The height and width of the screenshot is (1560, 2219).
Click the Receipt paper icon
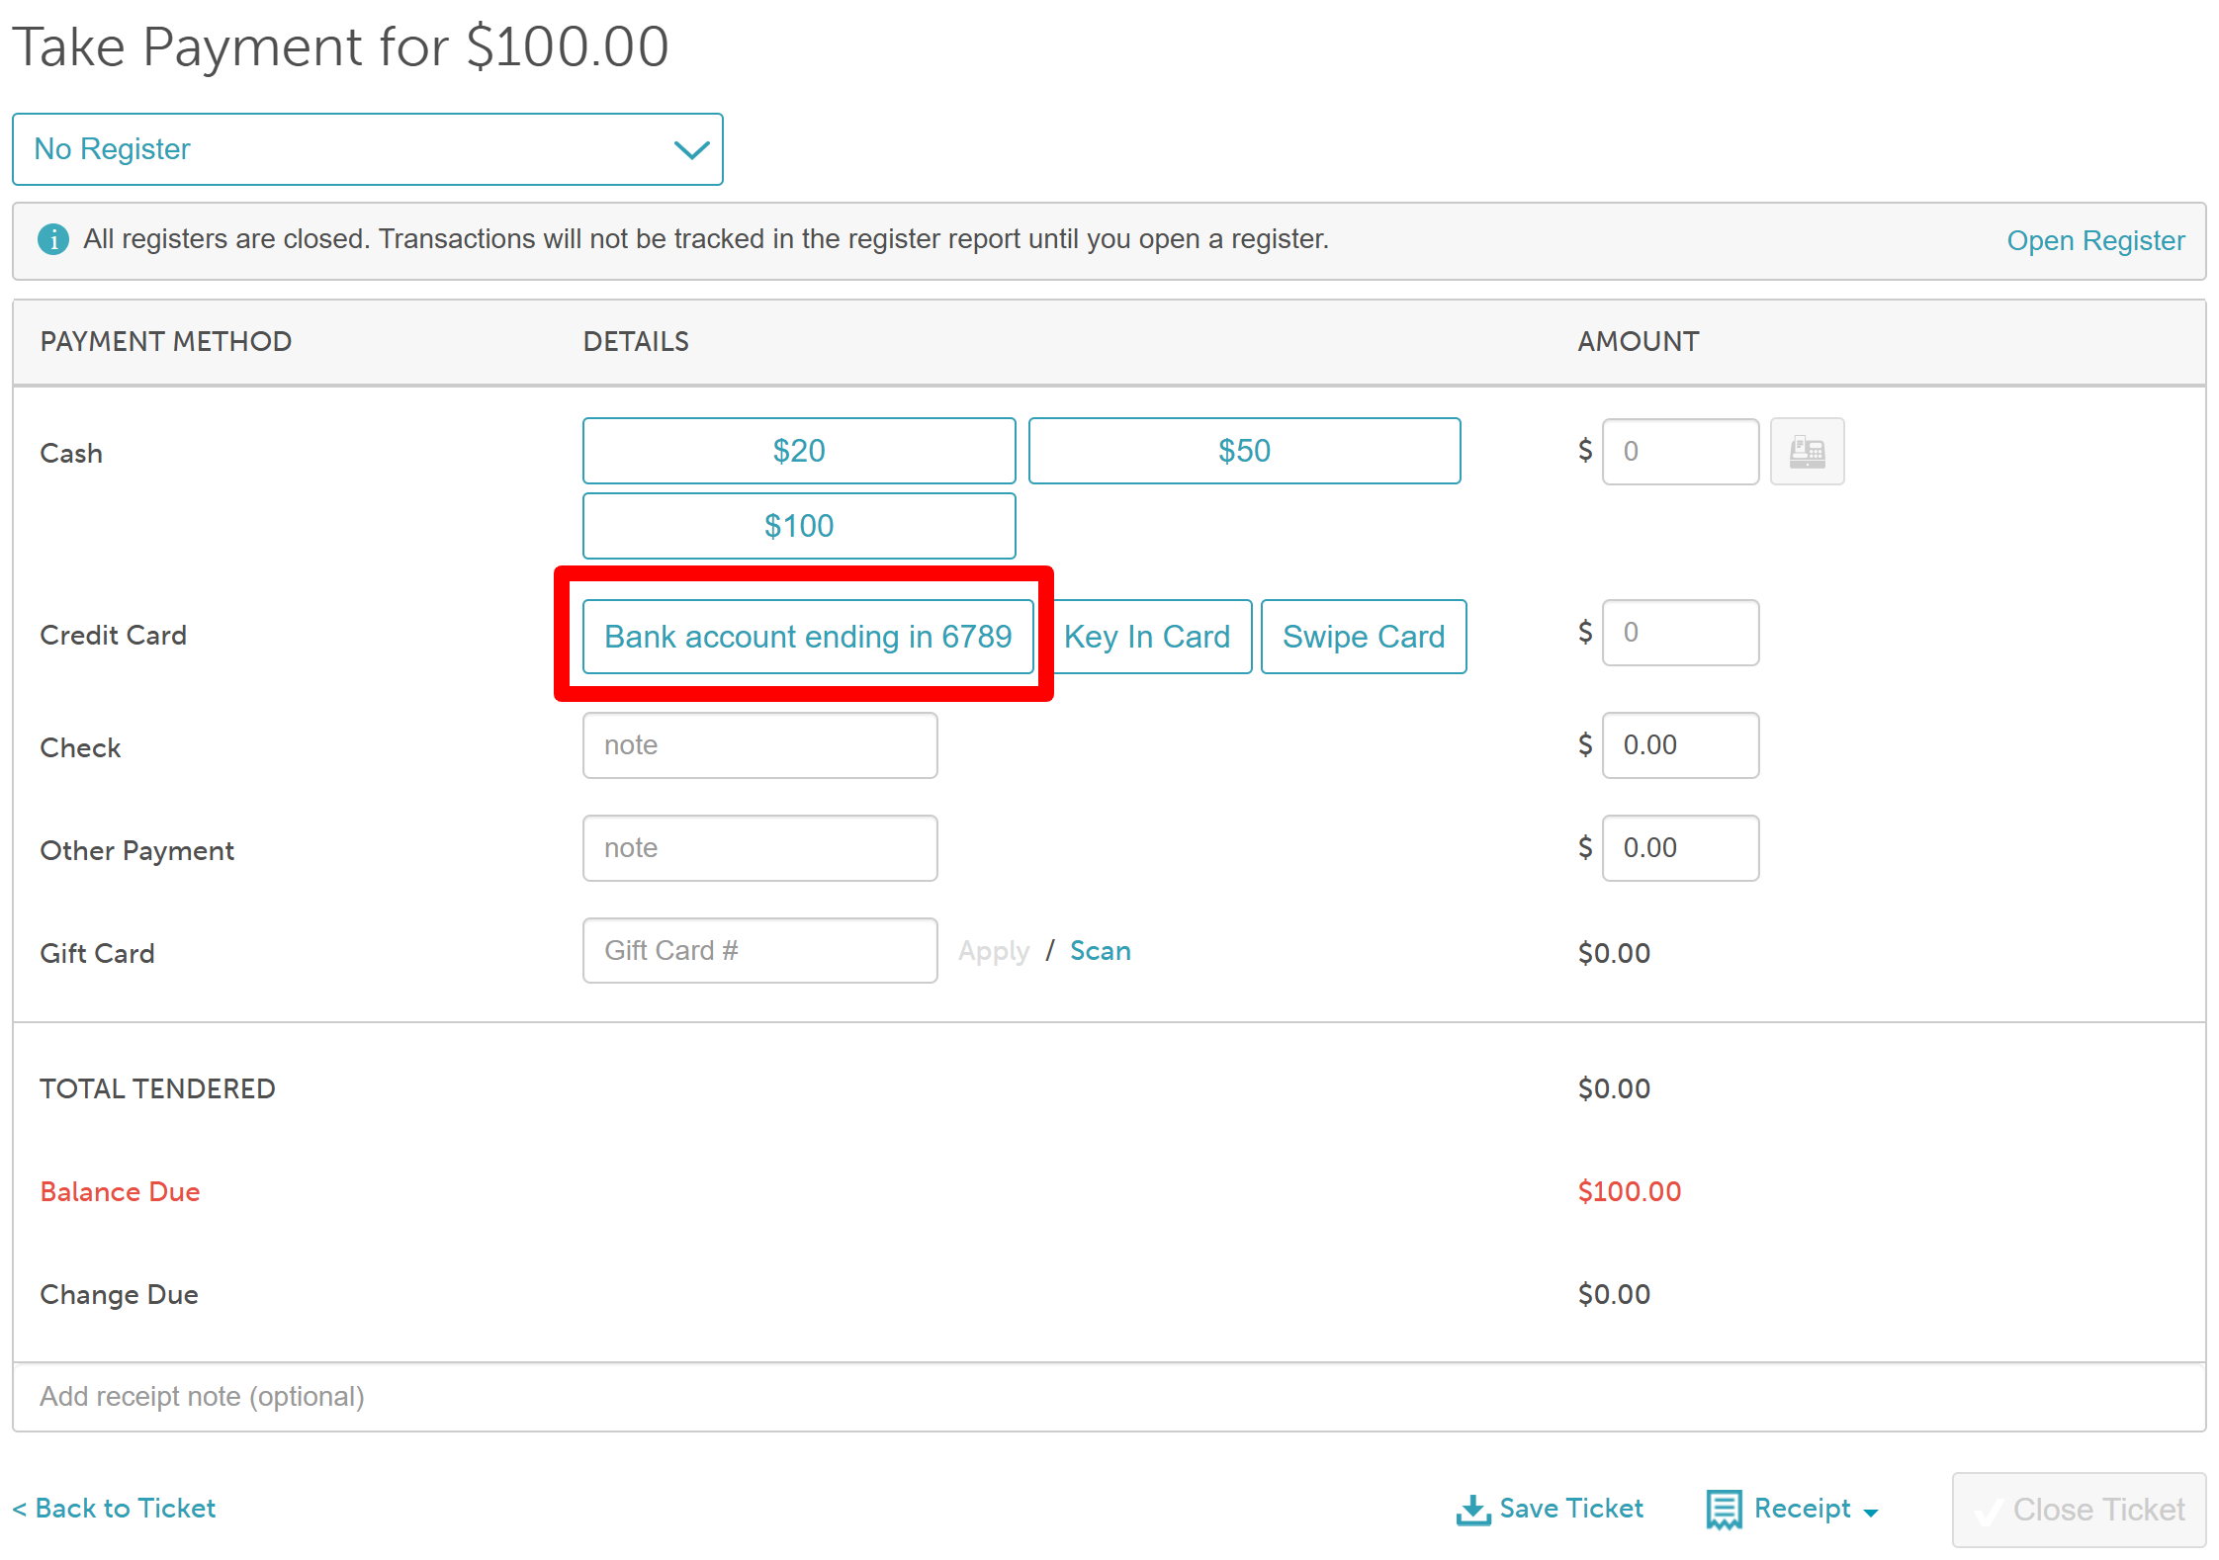click(x=1724, y=1509)
